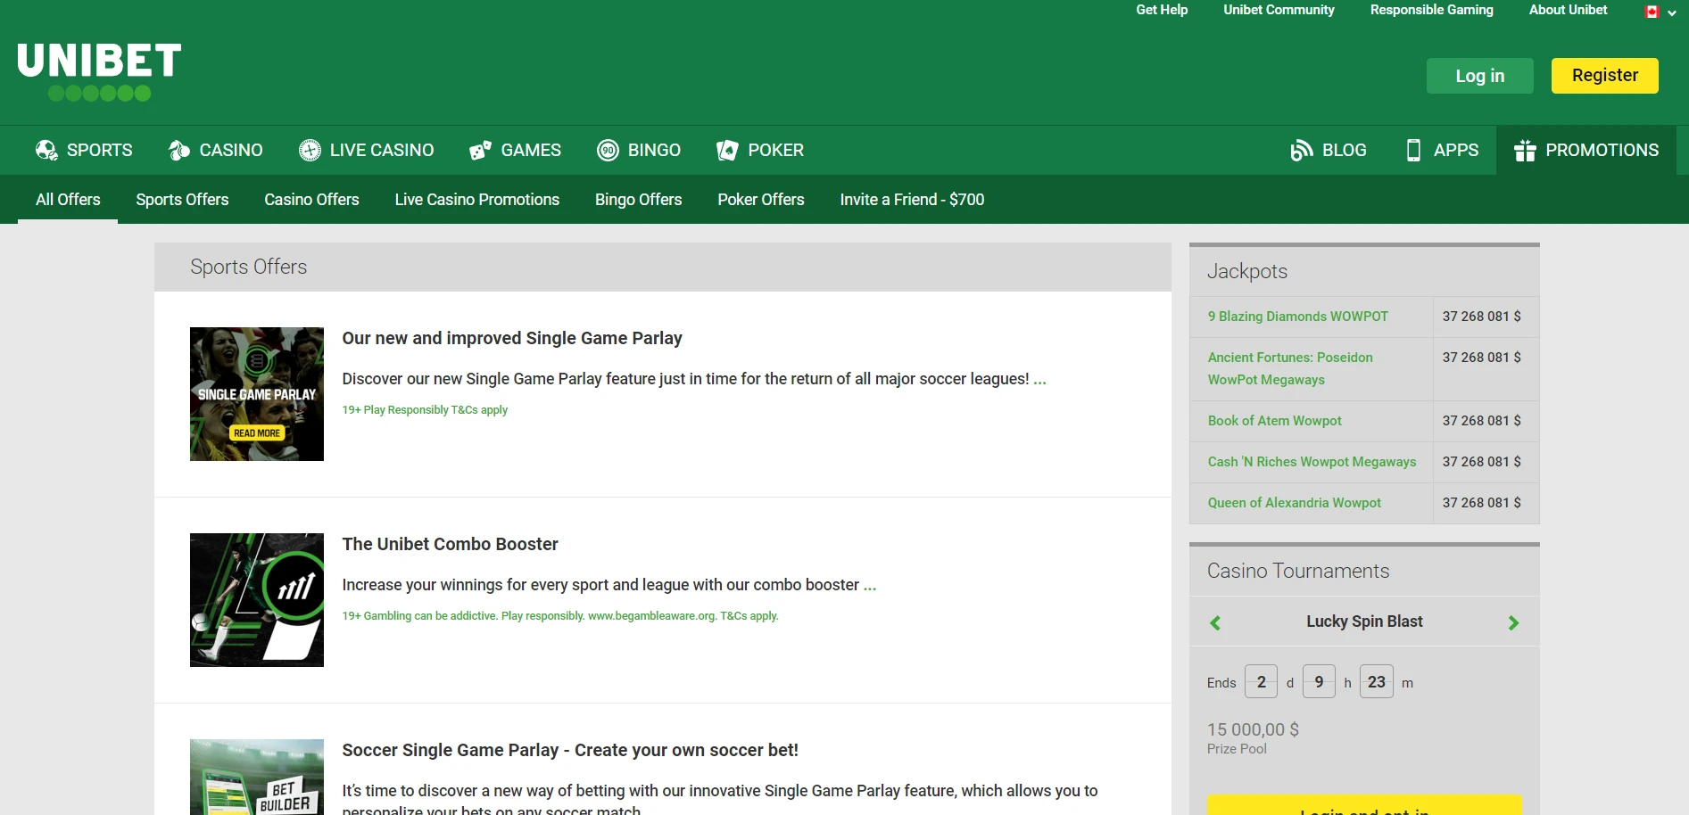Open the Unibet Community link
The image size is (1689, 815).
tap(1279, 10)
